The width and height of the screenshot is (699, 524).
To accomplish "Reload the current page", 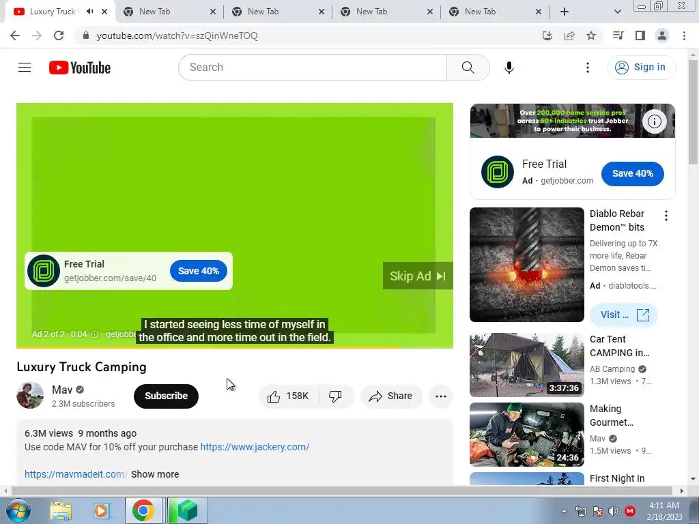I will [59, 35].
